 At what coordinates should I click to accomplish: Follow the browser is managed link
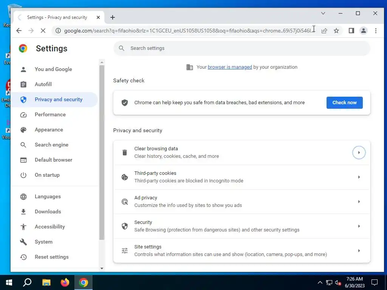(230, 67)
